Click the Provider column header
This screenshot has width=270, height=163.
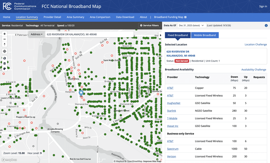(x=172, y=77)
